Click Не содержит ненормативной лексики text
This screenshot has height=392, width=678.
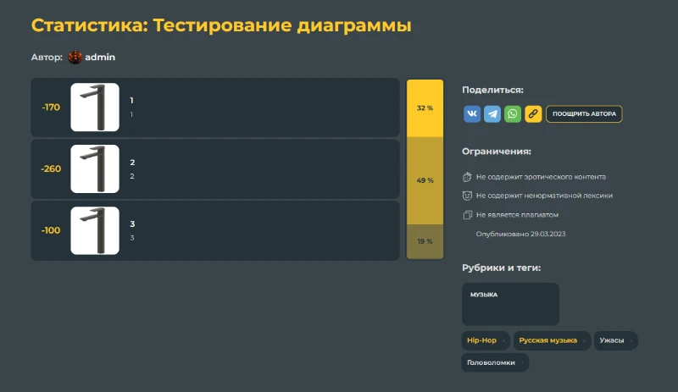point(544,196)
